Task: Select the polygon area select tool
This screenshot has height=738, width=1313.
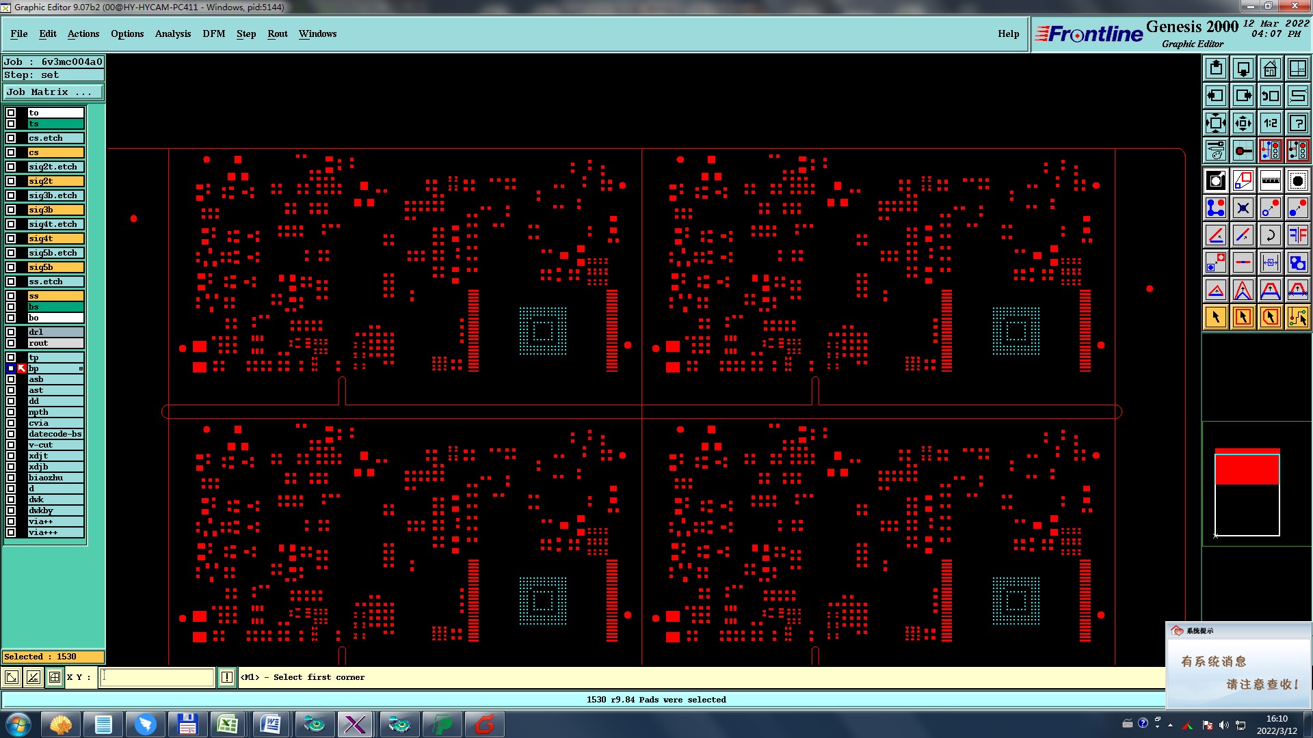Action: tap(1271, 317)
